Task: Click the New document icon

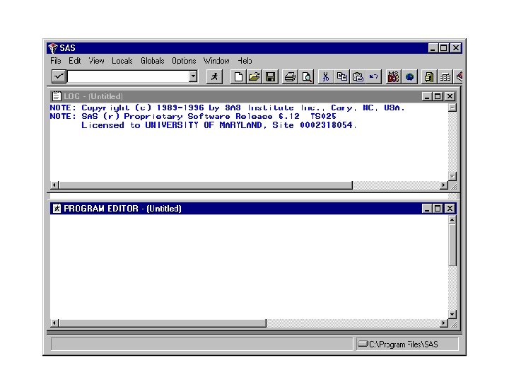Action: pyautogui.click(x=238, y=76)
